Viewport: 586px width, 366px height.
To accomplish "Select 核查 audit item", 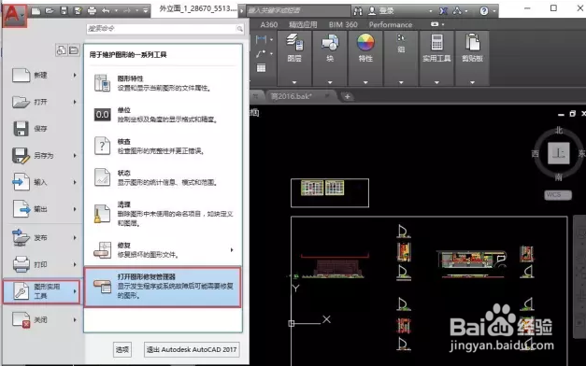I will click(x=164, y=146).
